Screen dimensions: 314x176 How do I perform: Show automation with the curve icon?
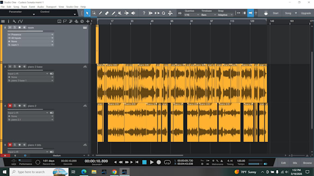pyautogui.click(x=20, y=21)
